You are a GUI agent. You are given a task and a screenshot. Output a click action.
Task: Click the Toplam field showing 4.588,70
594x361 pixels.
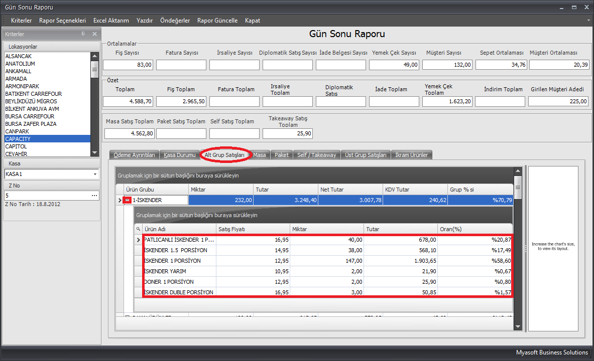128,101
